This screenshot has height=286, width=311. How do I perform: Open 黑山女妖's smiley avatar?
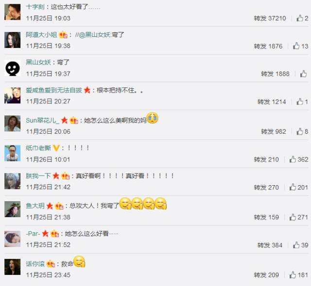click(x=13, y=68)
